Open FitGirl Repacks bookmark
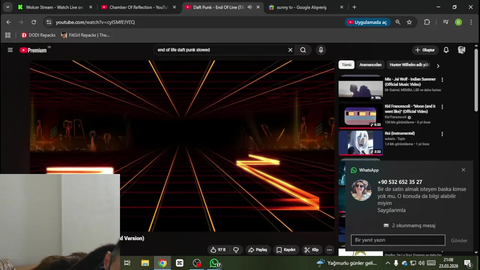 click(85, 35)
